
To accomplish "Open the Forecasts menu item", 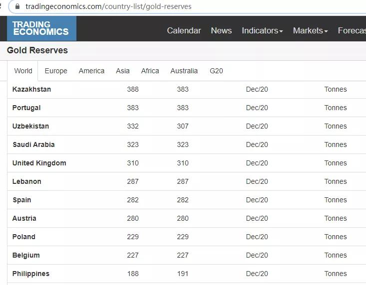I will 352,30.
